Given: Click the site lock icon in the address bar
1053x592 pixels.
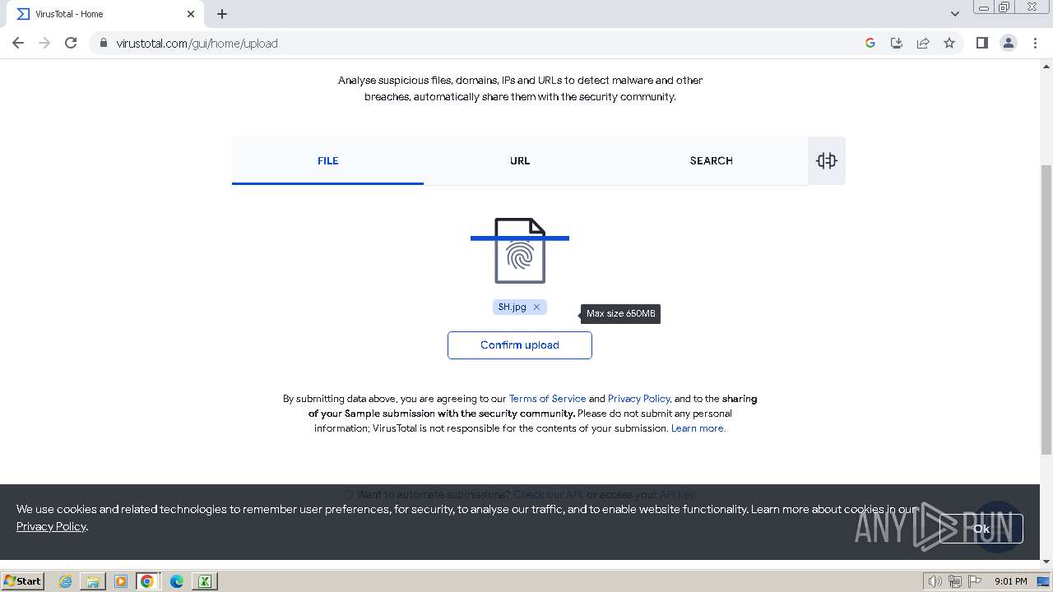Looking at the screenshot, I should 104,43.
